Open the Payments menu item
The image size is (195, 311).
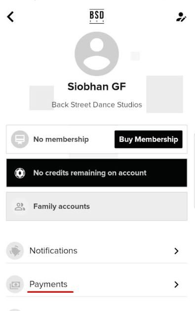click(97, 284)
